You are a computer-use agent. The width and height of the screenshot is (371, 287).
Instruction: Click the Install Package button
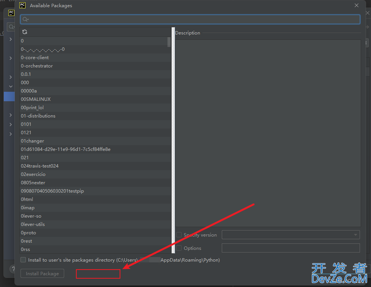click(43, 273)
